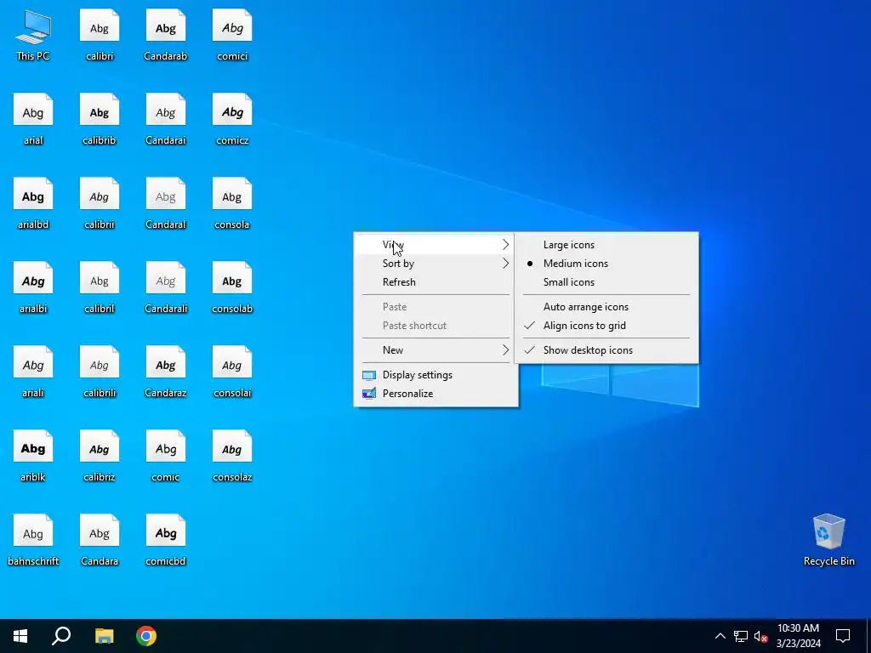Screen dimensions: 871x653
Task: Expand the New submenu
Action: (x=436, y=350)
